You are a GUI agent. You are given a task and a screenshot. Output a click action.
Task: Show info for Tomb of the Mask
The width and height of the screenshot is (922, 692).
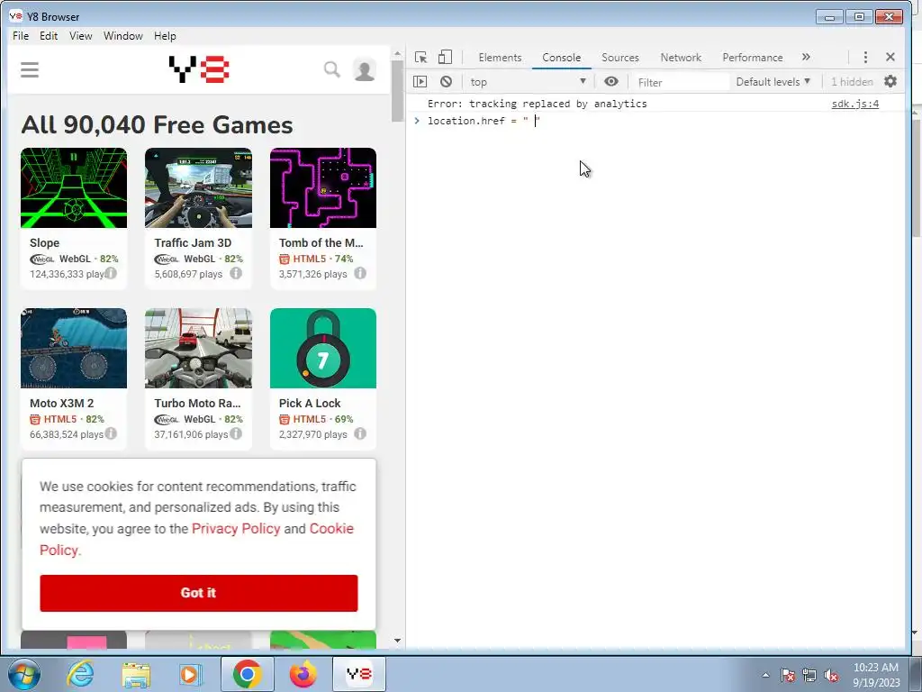click(360, 273)
